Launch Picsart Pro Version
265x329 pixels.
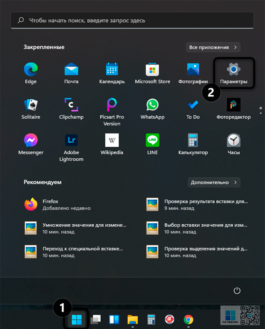tap(112, 112)
